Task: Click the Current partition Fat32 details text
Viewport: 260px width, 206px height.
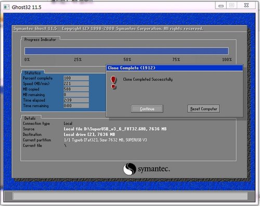Action: click(x=106, y=140)
